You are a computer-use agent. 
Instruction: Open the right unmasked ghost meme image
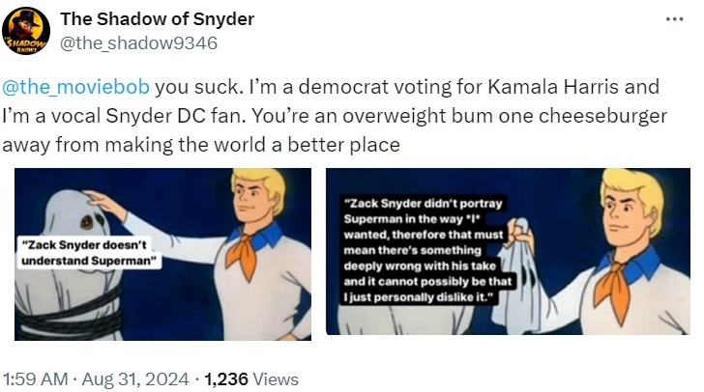click(509, 251)
